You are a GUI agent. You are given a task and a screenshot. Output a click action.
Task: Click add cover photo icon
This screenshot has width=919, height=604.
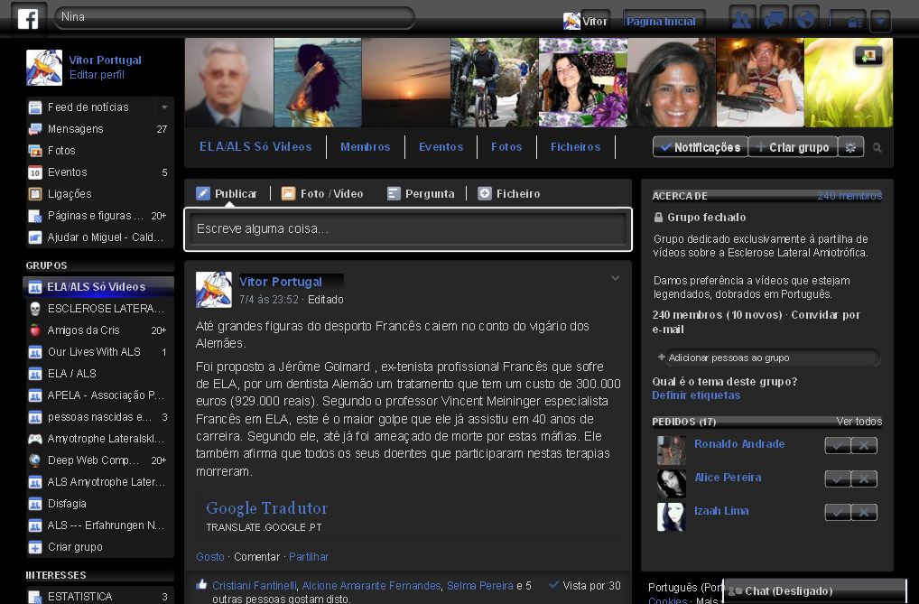tap(868, 56)
